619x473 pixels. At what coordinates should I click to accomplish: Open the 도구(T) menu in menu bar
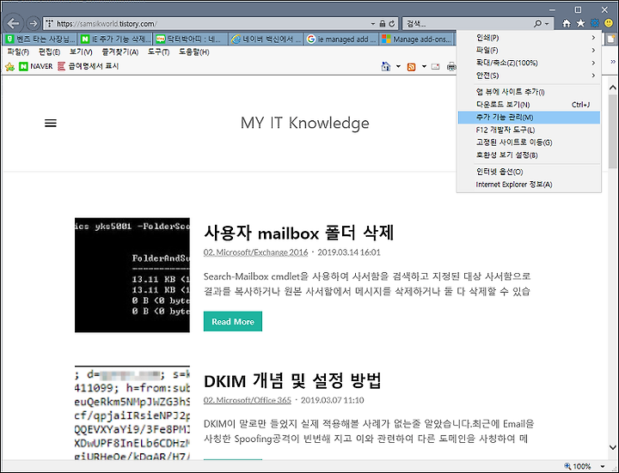click(x=158, y=52)
